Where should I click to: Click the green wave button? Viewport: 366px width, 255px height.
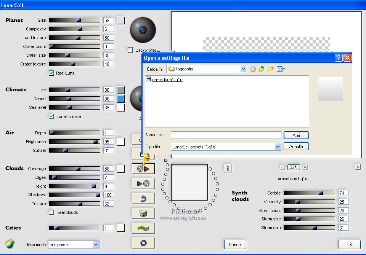[x=143, y=228]
